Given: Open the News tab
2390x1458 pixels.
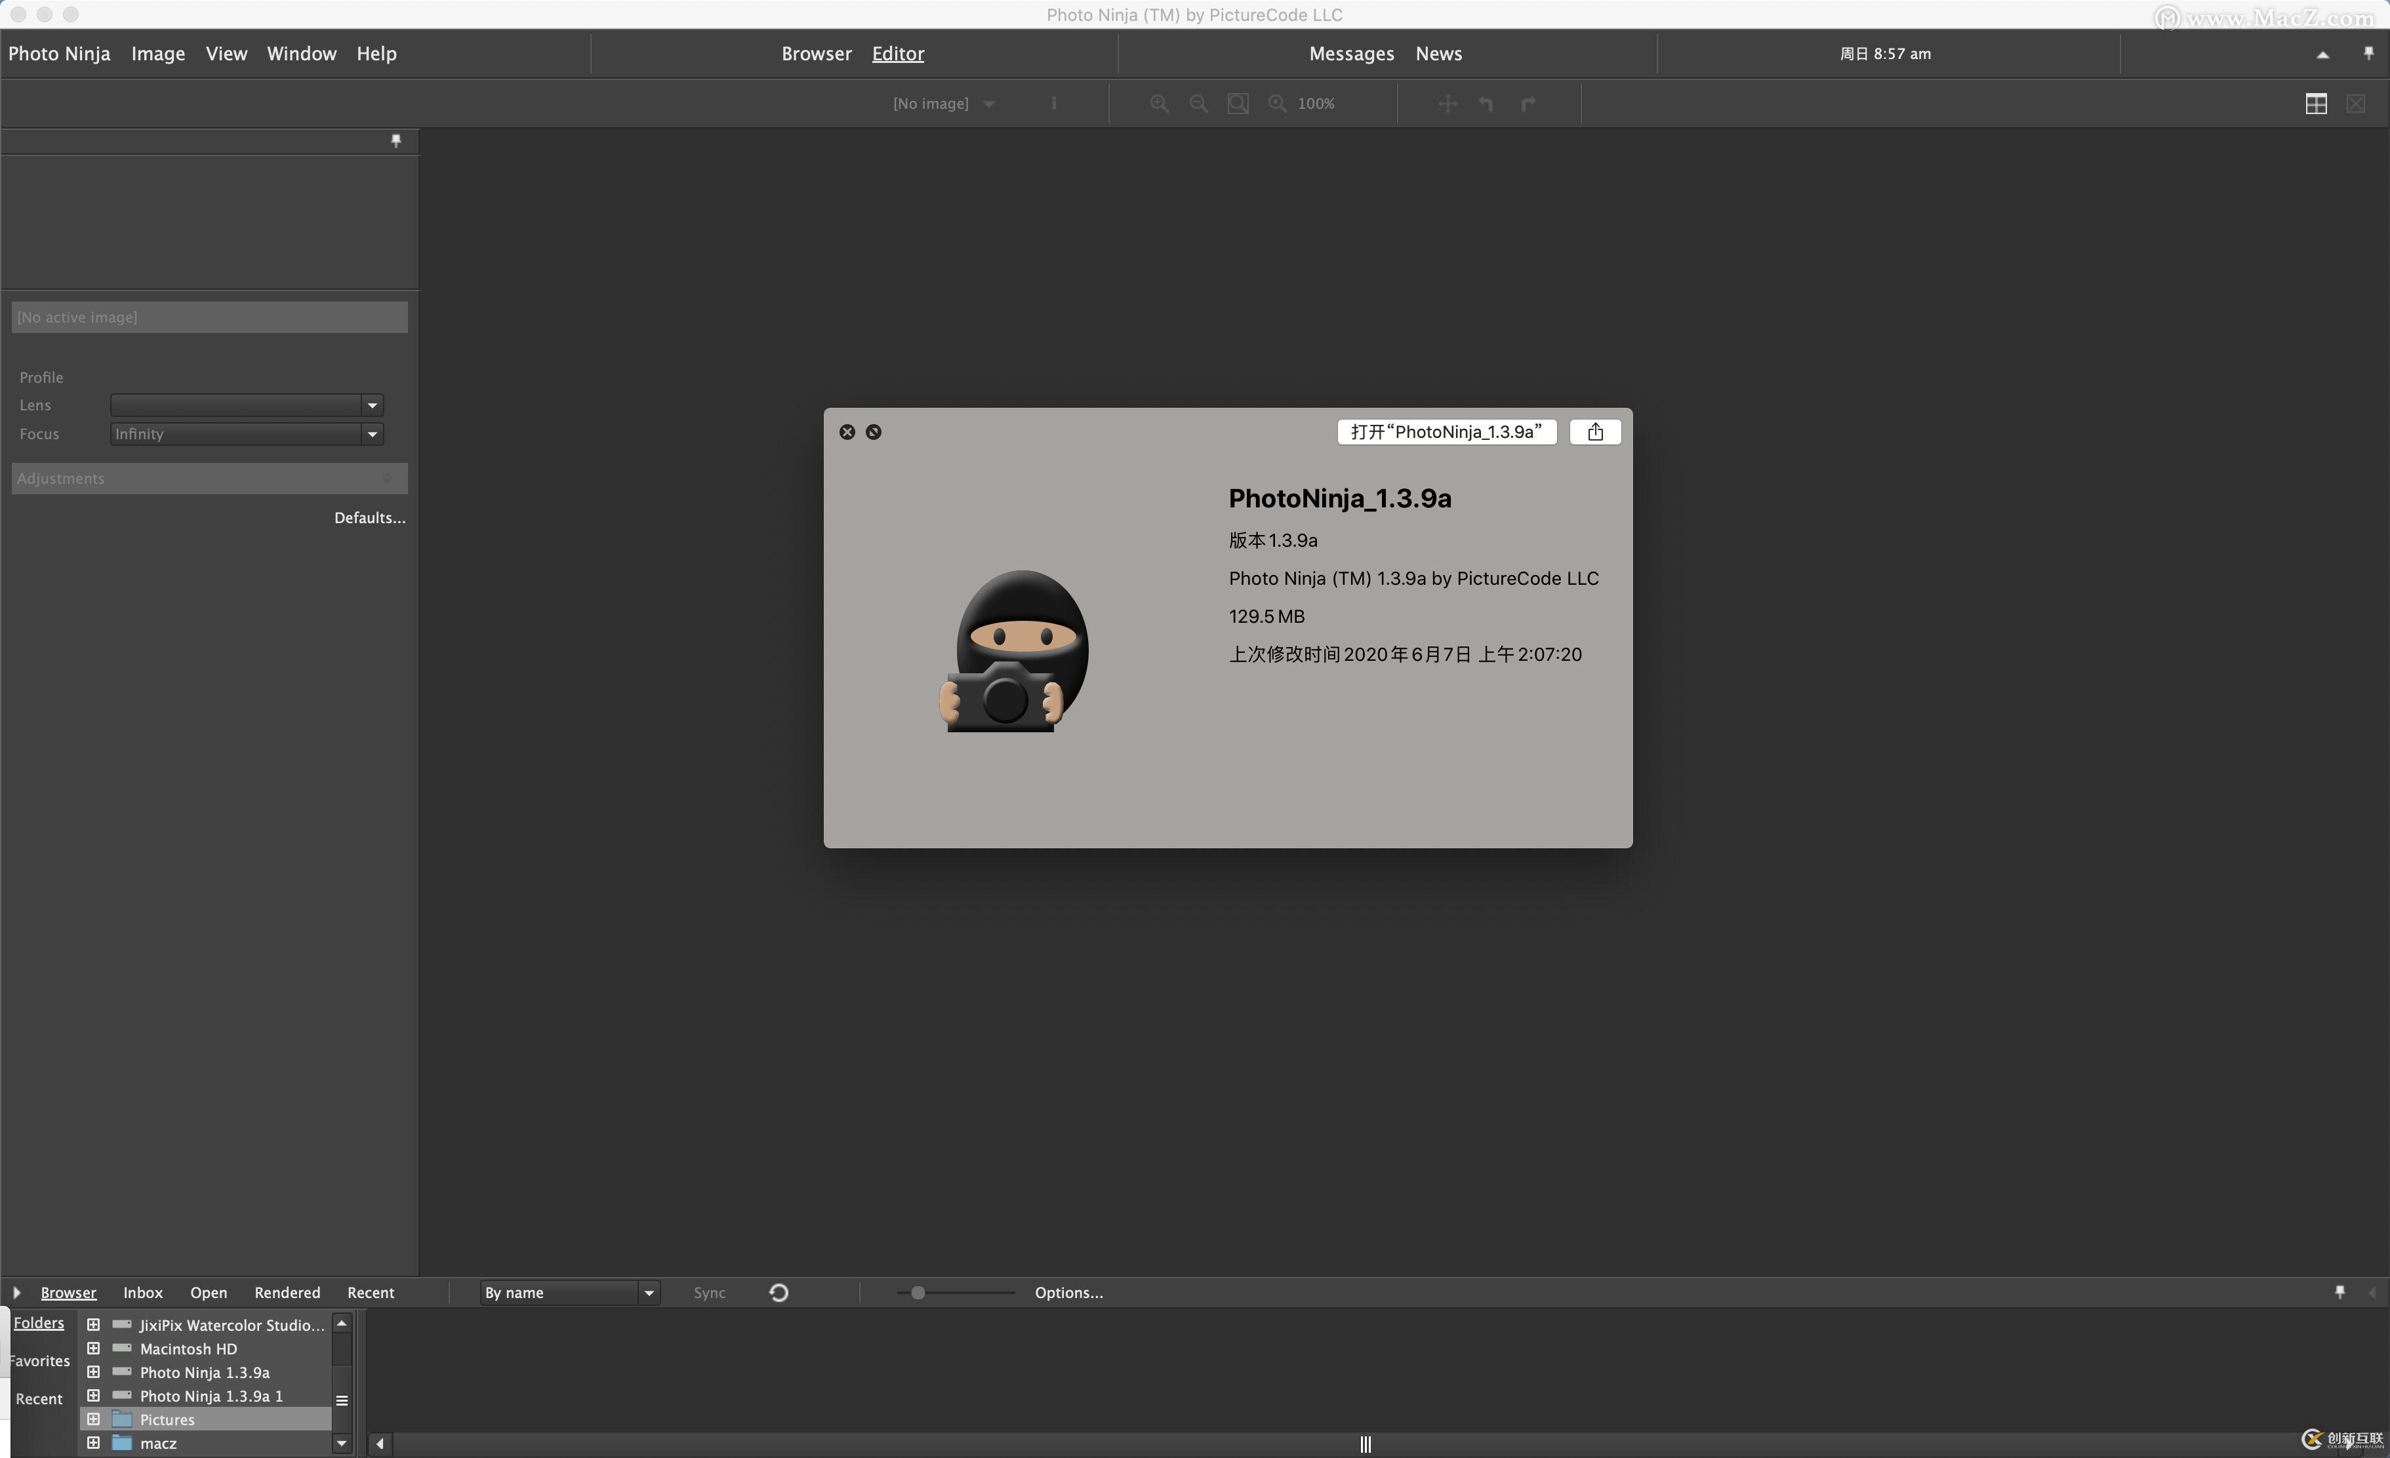Looking at the screenshot, I should [1438, 53].
